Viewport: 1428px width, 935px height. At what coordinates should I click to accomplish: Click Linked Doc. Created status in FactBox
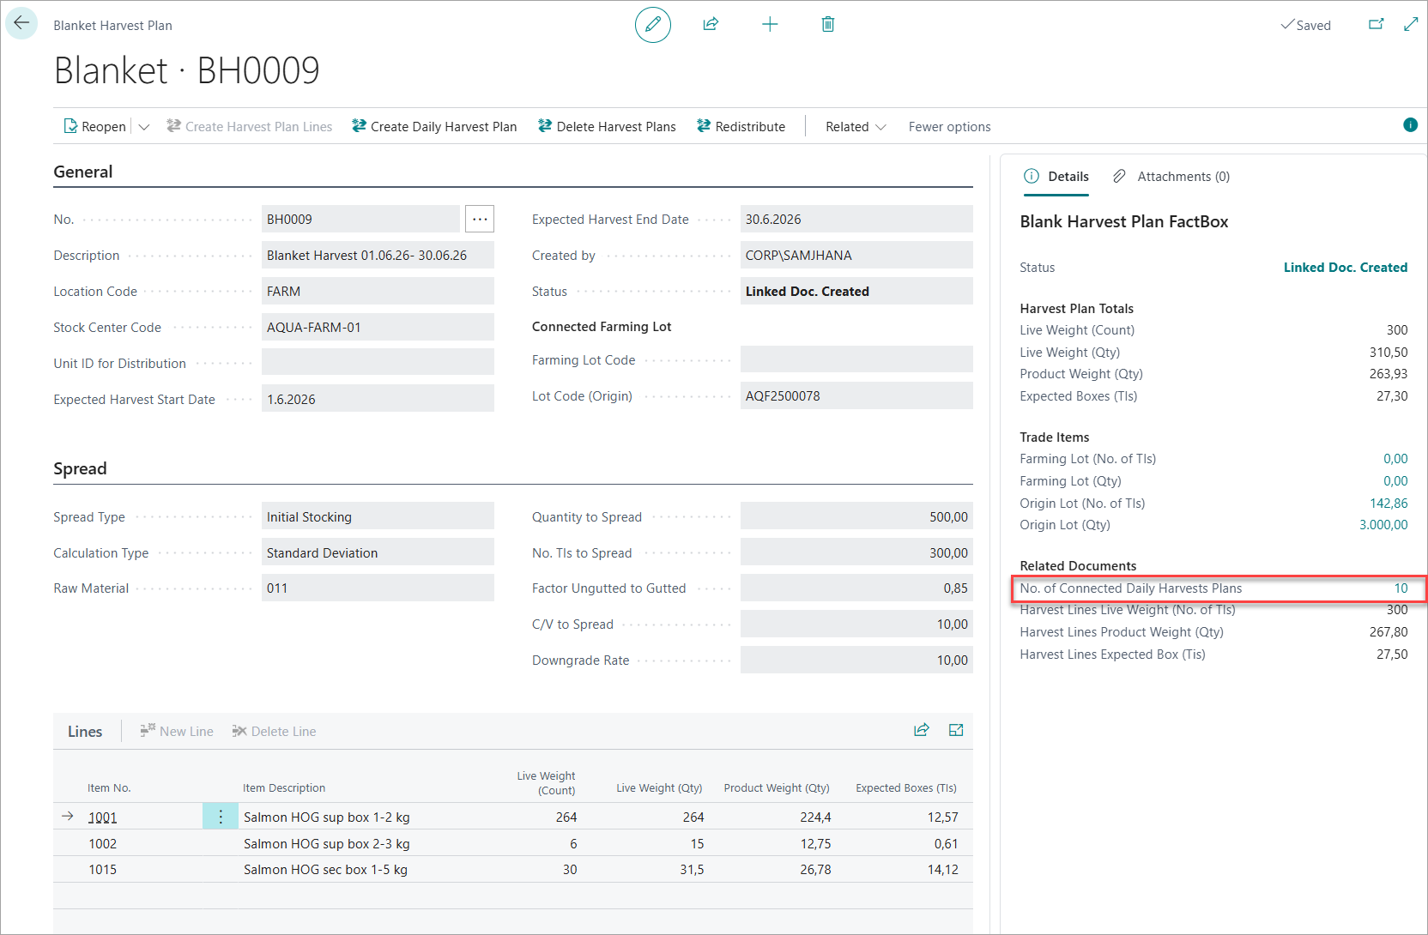pos(1346,268)
